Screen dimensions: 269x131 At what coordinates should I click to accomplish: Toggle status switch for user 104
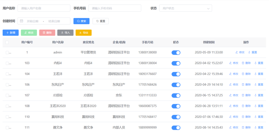click(176, 74)
